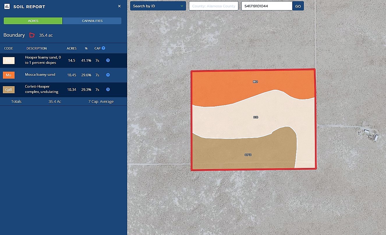Expand the Search by ID dropdown
The width and height of the screenshot is (386, 235).
158,6
